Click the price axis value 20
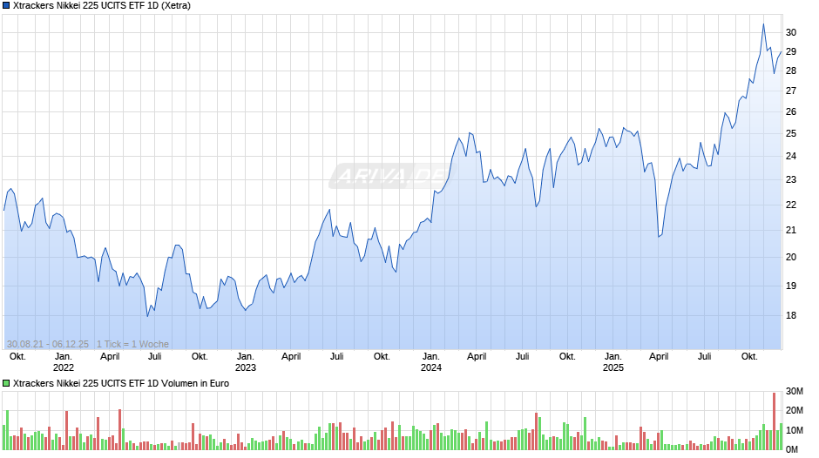This screenshot has width=819, height=458. tap(791, 257)
